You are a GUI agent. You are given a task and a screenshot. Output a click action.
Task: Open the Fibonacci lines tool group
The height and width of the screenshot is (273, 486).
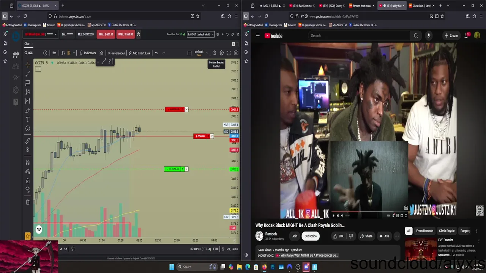[28, 83]
